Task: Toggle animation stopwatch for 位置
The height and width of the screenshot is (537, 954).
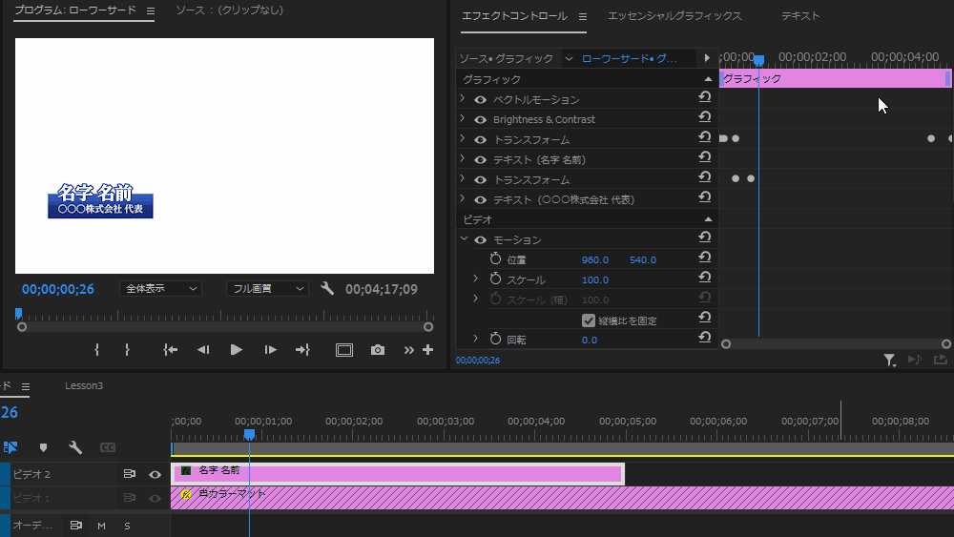Action: [495, 258]
